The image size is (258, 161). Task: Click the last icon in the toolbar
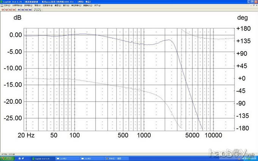point(39,9)
